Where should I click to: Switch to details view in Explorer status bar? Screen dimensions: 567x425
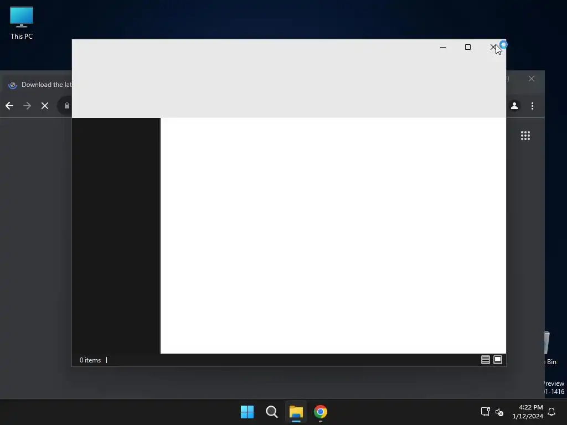(x=485, y=360)
